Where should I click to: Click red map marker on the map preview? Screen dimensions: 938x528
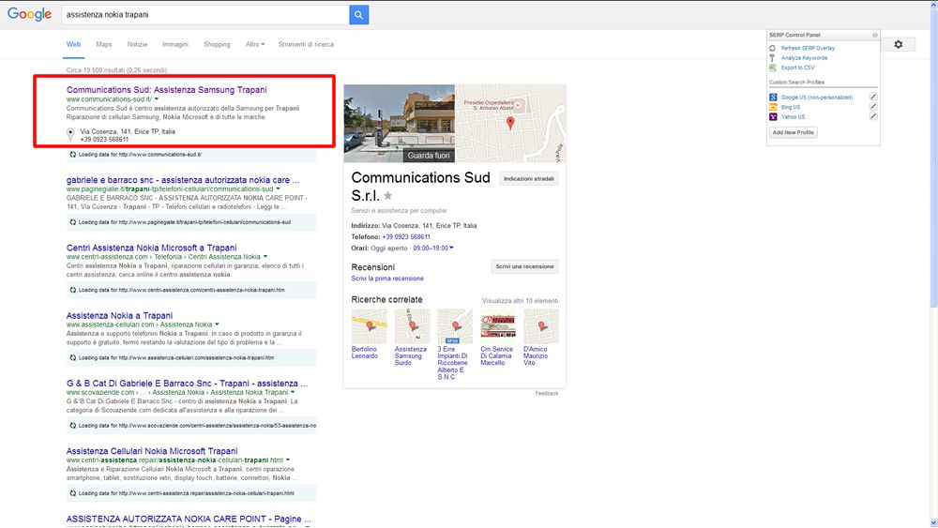(510, 123)
